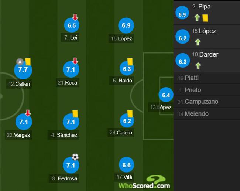The image size is (240, 191).
Task: Click the goal ball icon on Pedrosa
Action: point(75,157)
